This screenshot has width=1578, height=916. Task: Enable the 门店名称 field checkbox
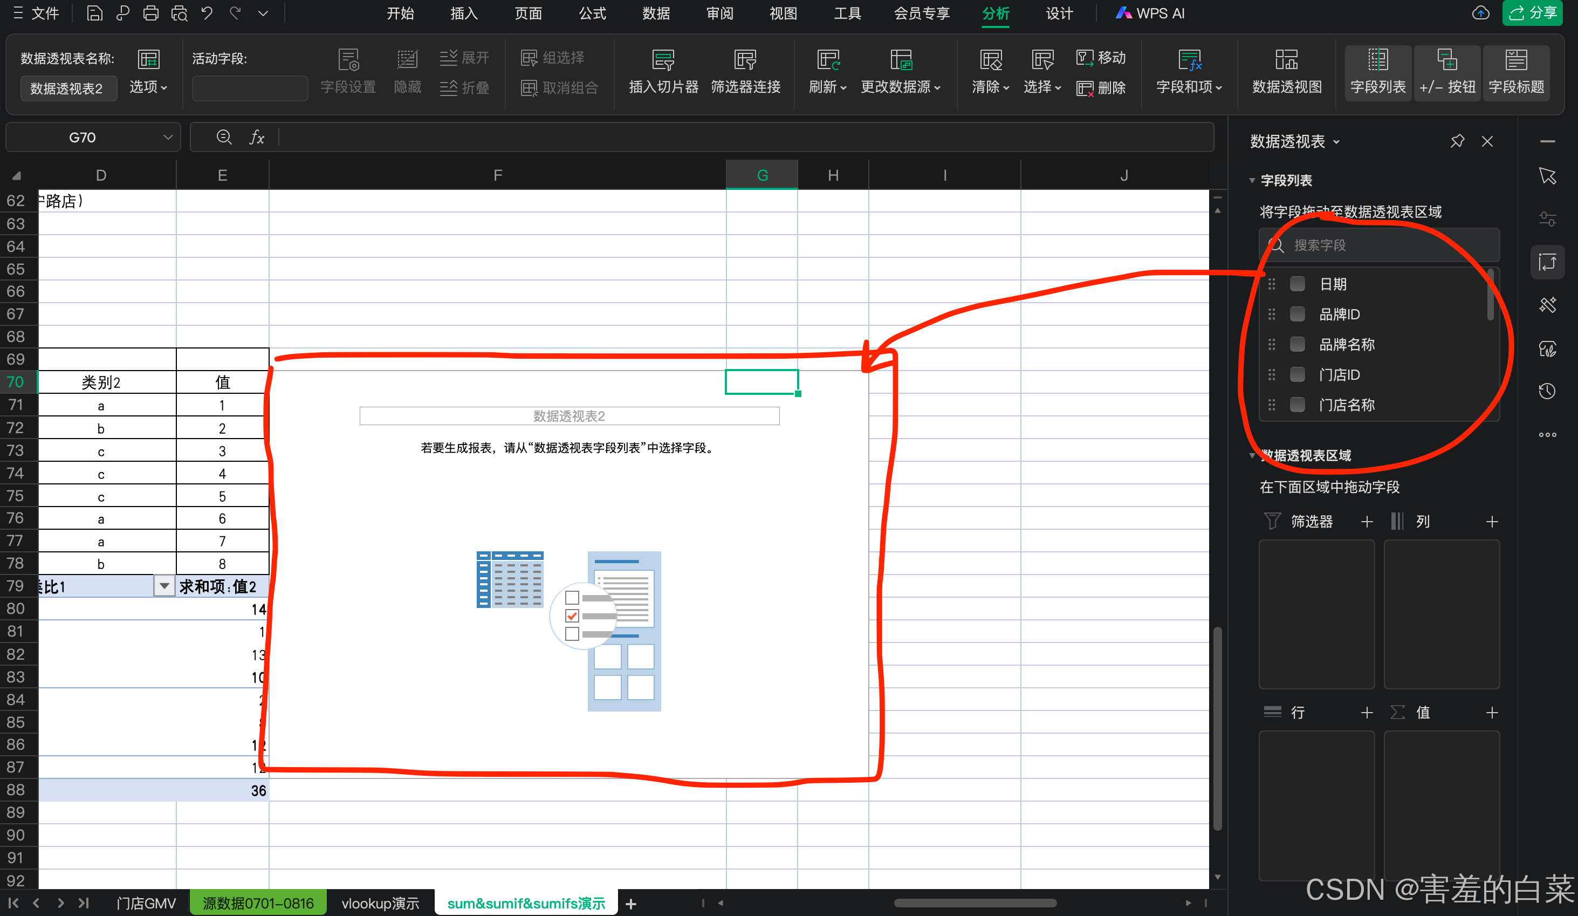[x=1298, y=405]
